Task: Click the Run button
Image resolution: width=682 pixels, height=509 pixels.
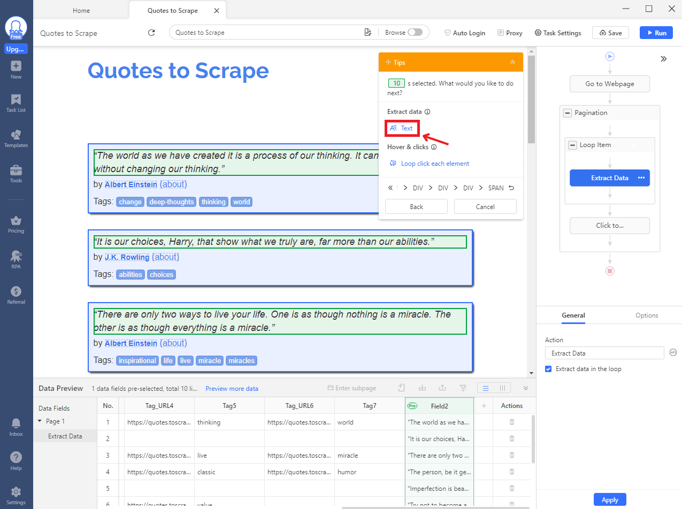Action: coord(656,33)
